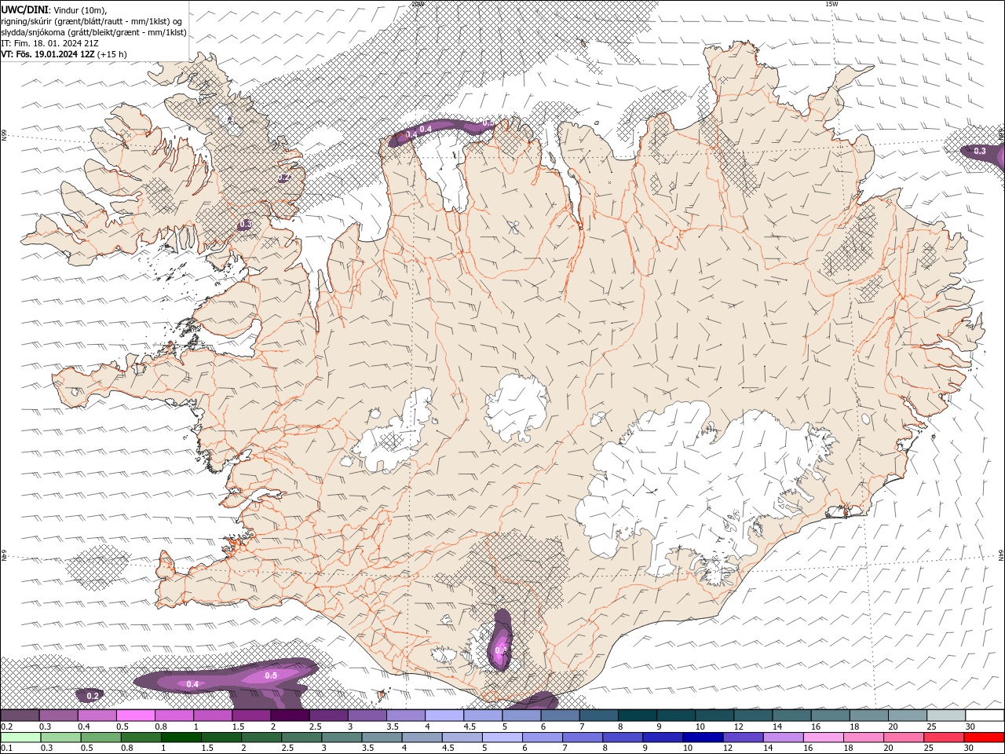
Task: Click the pale pink swatch between 16 and 18 in the lower row
Action: 823,738
